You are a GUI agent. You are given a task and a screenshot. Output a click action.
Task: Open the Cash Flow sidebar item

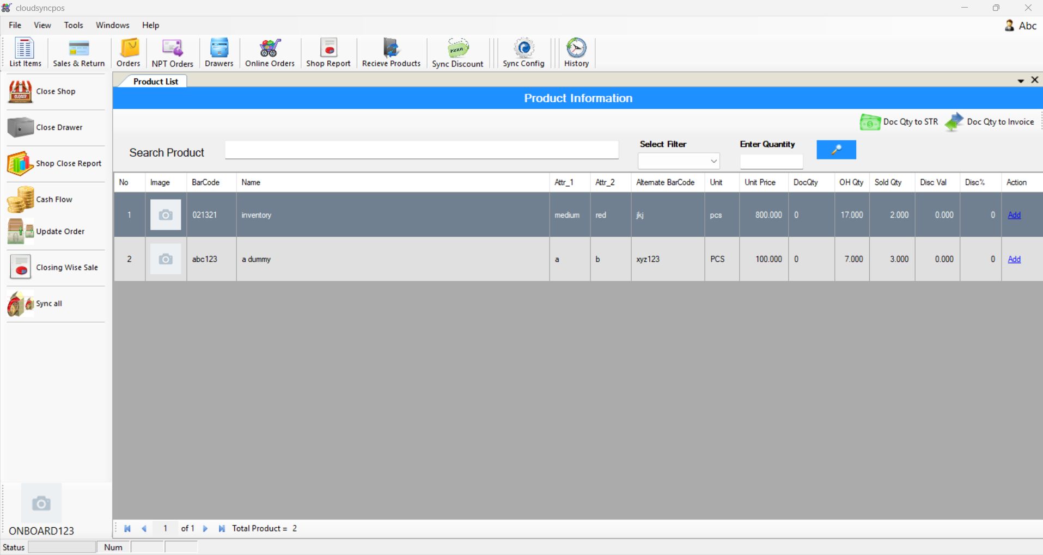(53, 200)
